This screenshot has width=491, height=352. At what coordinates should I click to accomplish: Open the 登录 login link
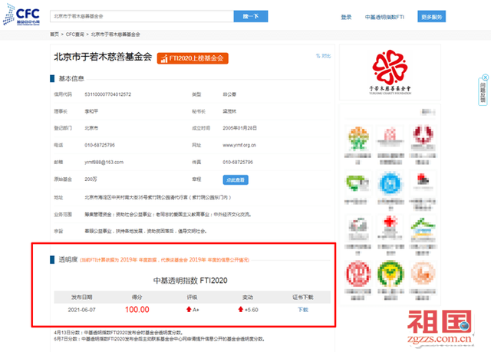pyautogui.click(x=346, y=17)
